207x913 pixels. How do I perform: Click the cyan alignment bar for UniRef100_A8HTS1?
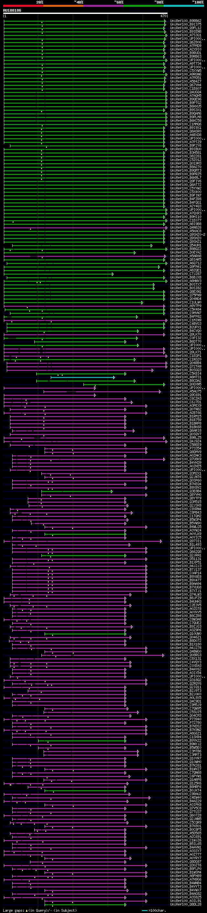point(82,377)
